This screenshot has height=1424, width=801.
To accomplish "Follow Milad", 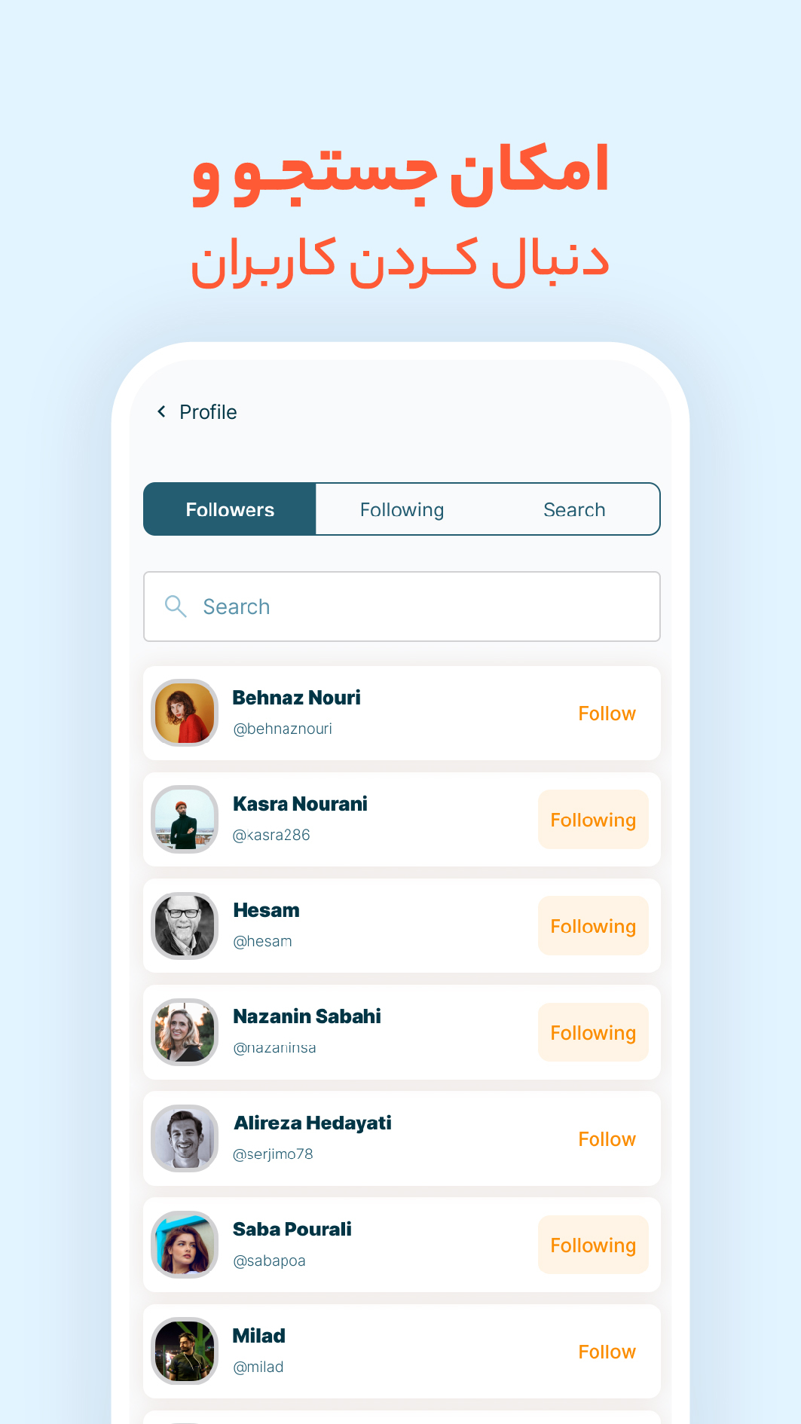I will pos(607,1352).
